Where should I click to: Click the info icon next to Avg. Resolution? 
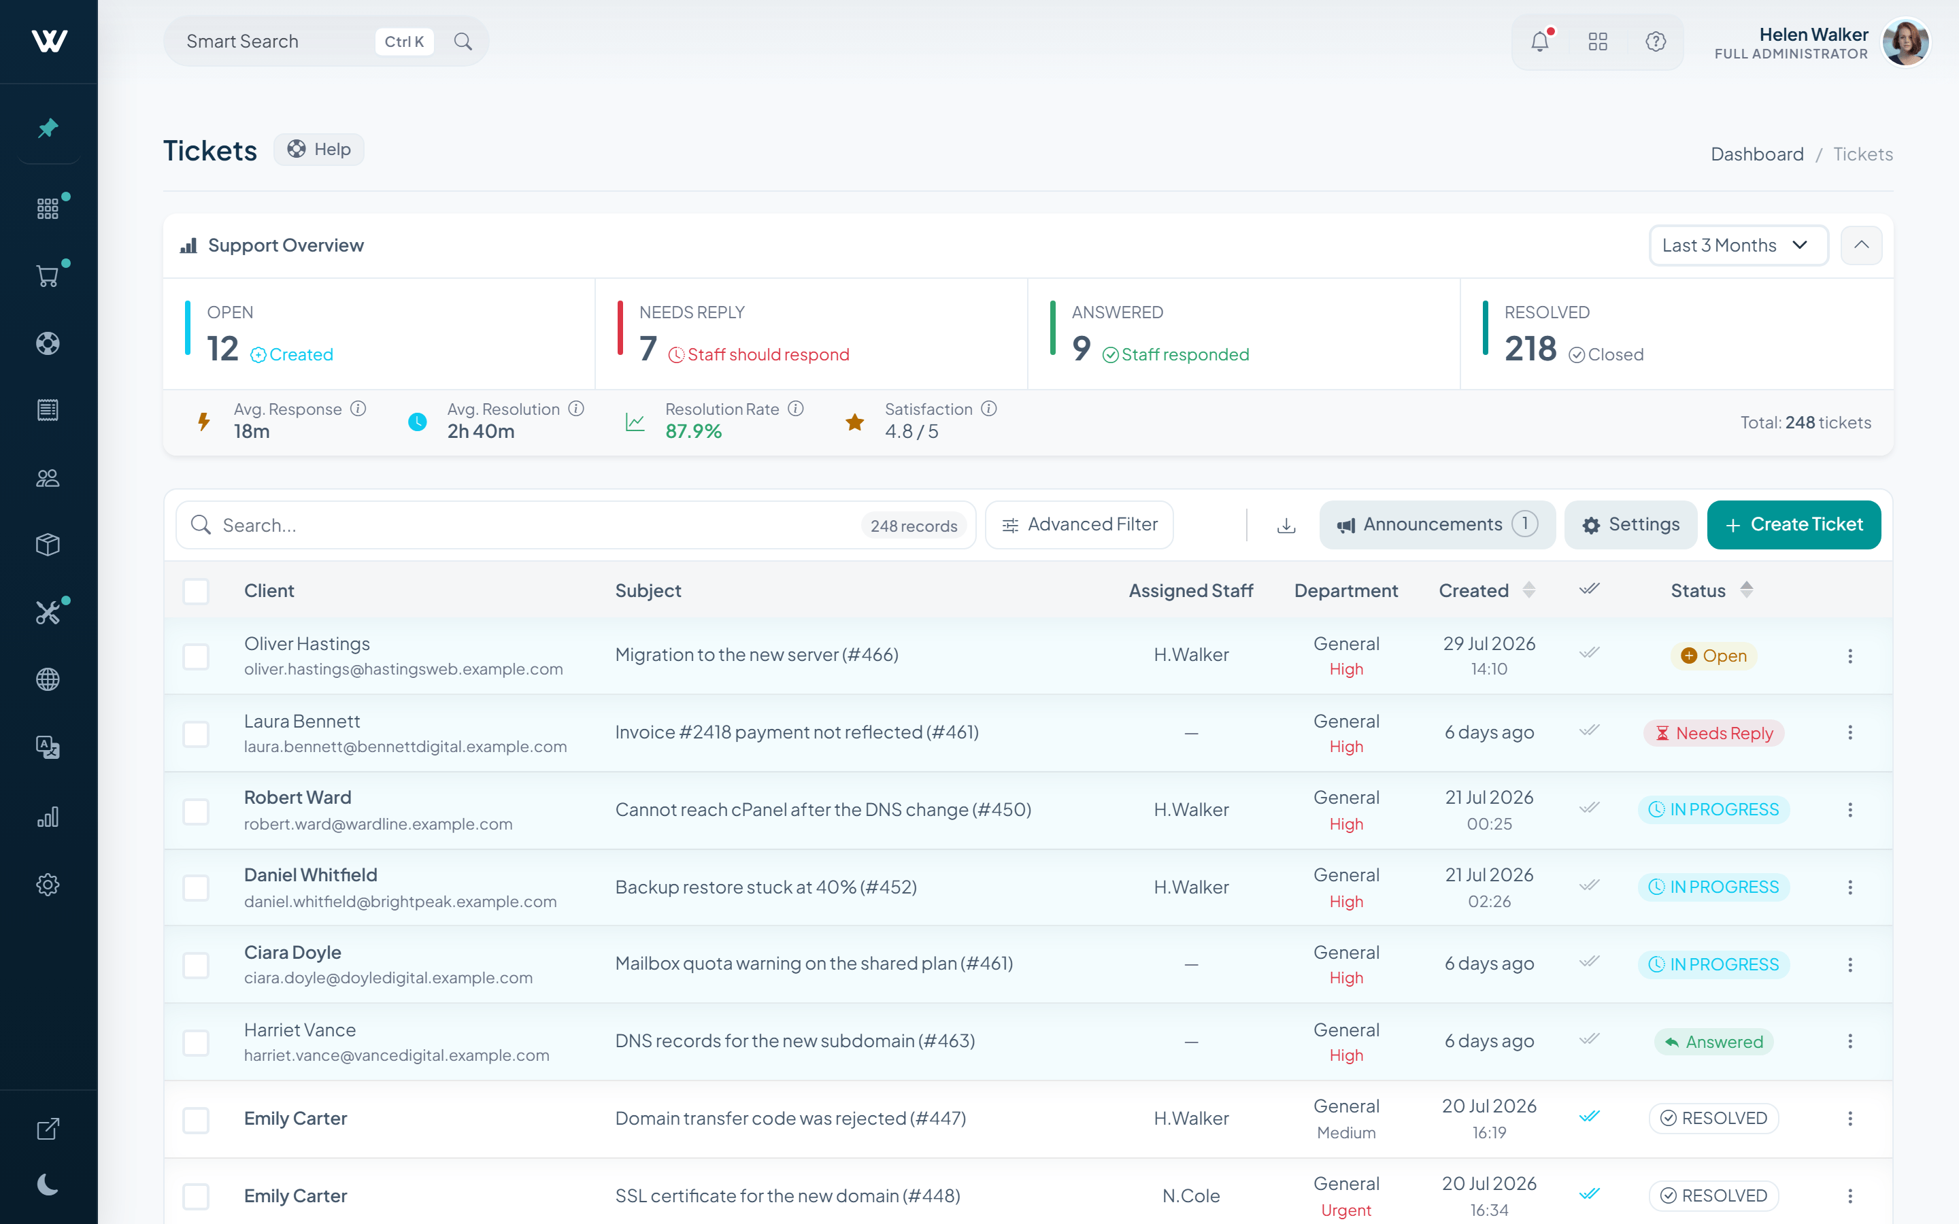tap(575, 409)
